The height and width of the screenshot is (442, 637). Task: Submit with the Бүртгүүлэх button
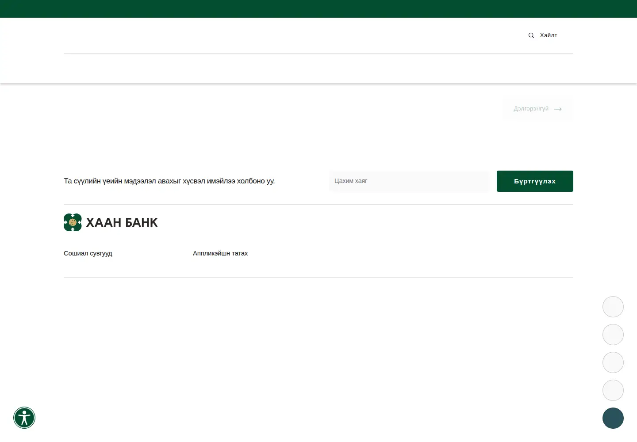[x=535, y=181]
